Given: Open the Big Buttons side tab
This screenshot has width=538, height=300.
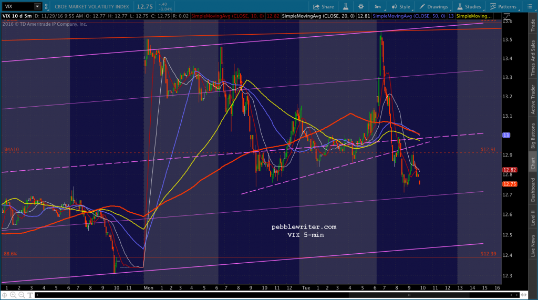Looking at the screenshot, I should click(533, 136).
